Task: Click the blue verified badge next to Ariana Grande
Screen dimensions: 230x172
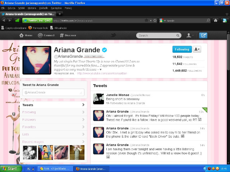Action: [x=105, y=50]
